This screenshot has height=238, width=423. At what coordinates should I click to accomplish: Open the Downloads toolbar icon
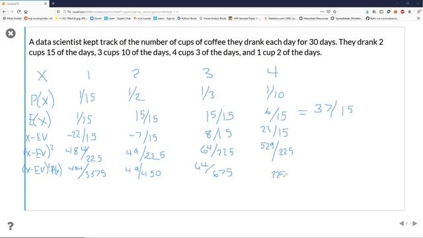367,12
